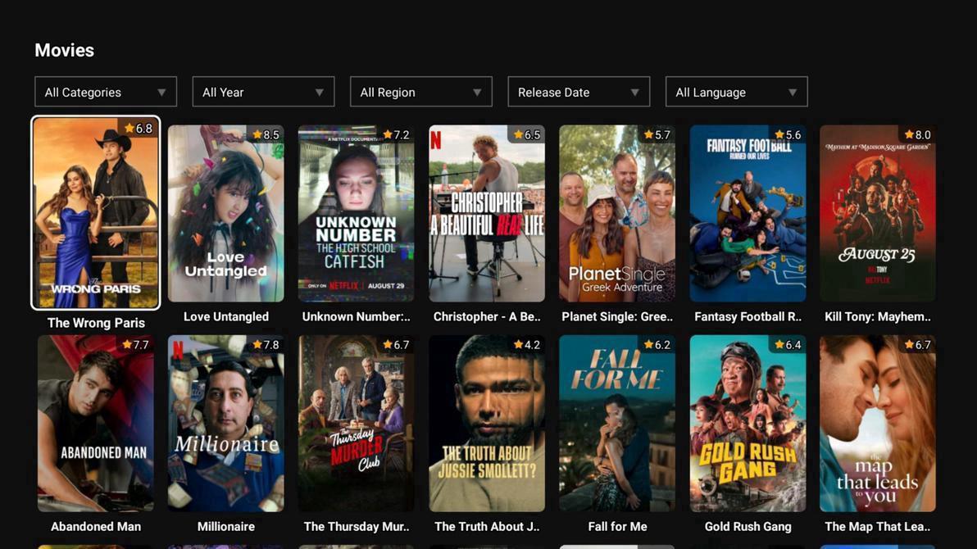Image resolution: width=977 pixels, height=549 pixels.
Task: Click the Abandoned Man title text
Action: pos(96,527)
